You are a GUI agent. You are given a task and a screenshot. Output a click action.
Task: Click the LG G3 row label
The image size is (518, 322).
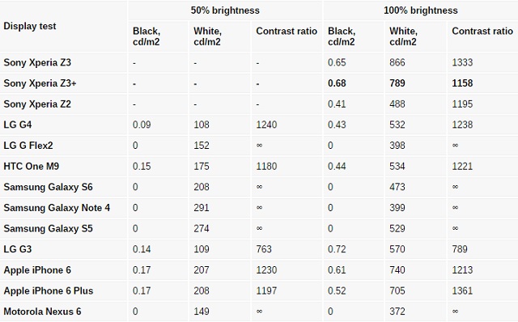pyautogui.click(x=18, y=249)
